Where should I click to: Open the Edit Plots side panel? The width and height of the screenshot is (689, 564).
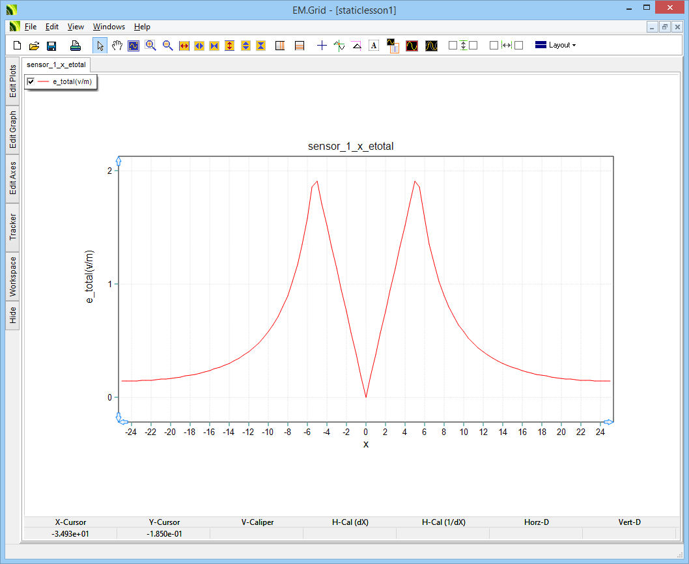click(13, 81)
